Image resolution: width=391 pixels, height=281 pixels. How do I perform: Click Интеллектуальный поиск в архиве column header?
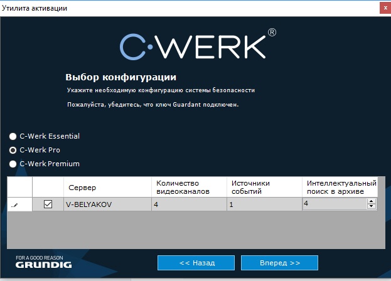pos(341,187)
